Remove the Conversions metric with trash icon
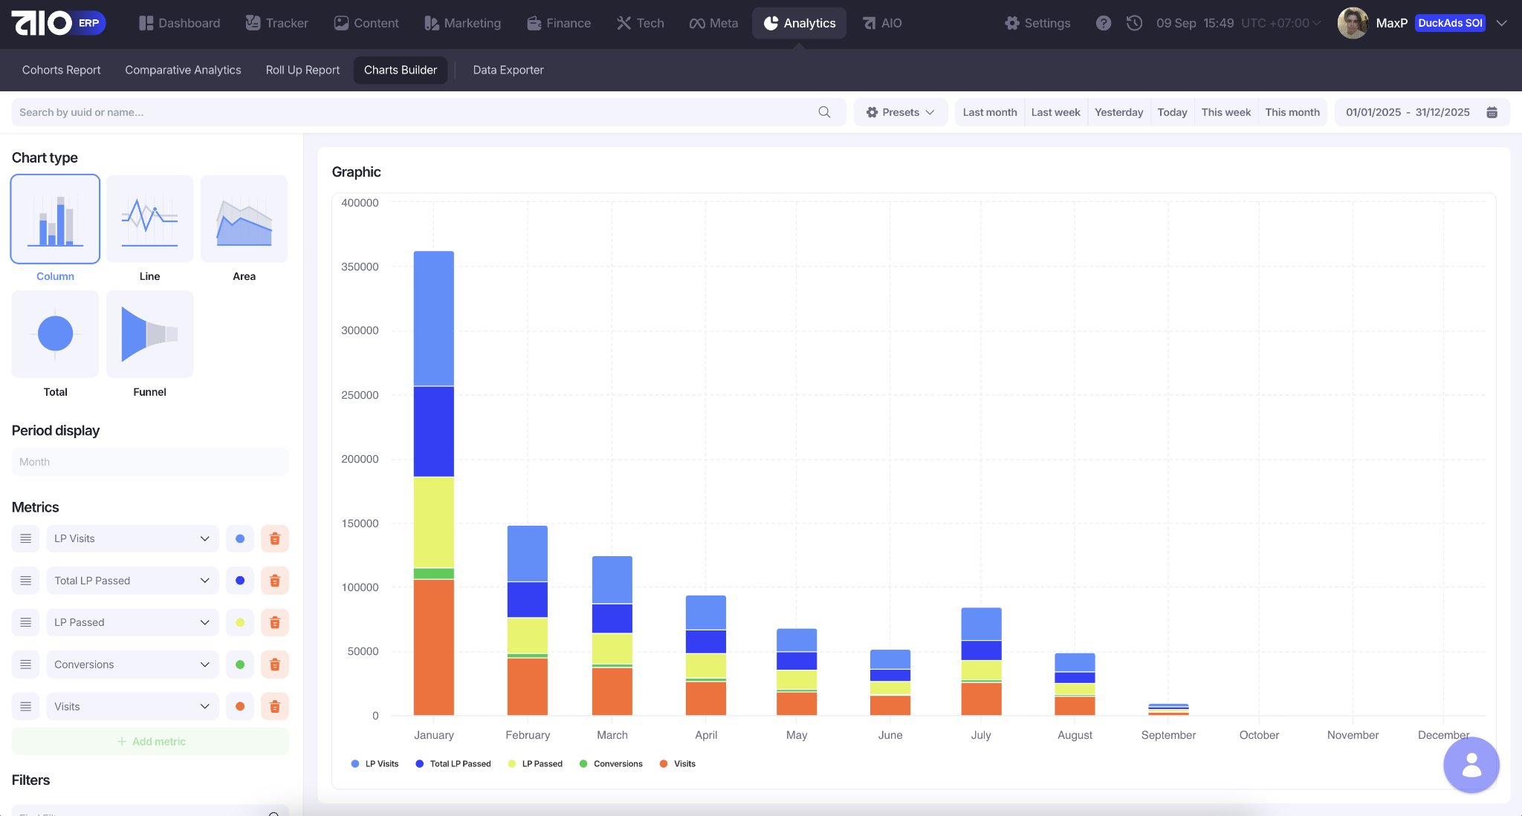This screenshot has width=1522, height=816. [274, 665]
